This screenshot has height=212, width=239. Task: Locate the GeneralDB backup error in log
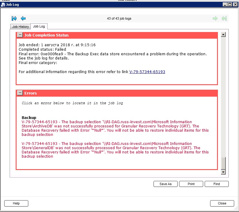(115, 150)
